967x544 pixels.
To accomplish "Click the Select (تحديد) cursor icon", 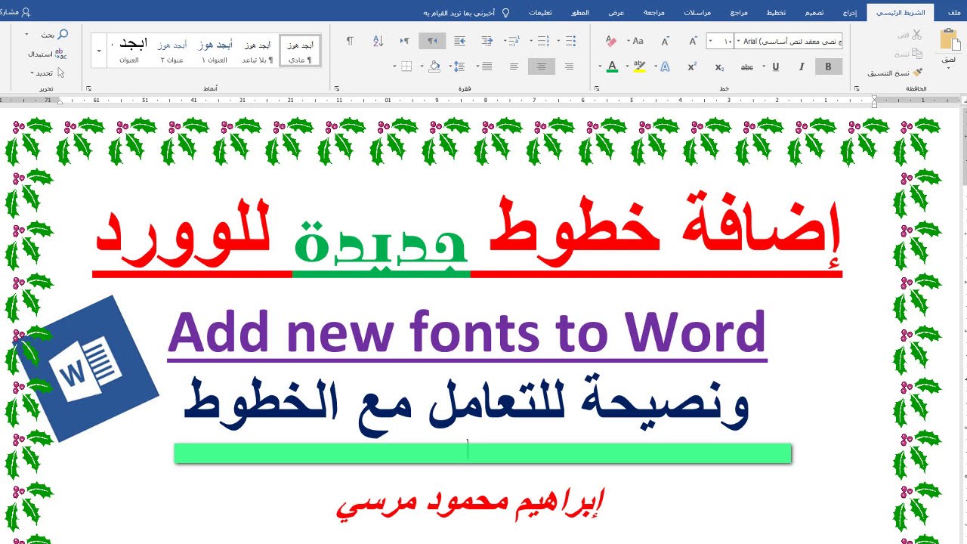I will [x=61, y=73].
